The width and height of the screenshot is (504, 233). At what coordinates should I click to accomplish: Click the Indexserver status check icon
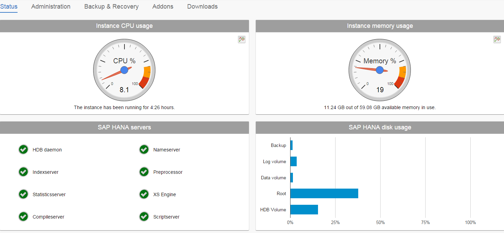[23, 172]
